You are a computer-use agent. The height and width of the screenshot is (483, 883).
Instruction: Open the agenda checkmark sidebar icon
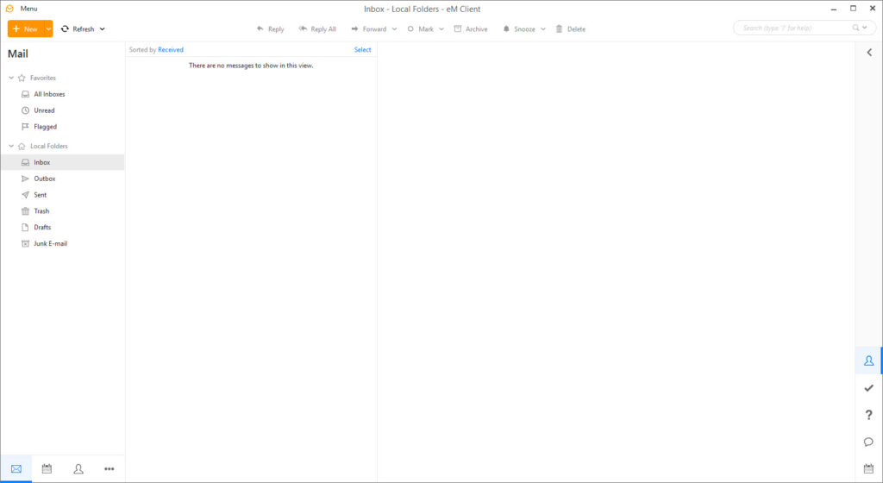click(869, 388)
